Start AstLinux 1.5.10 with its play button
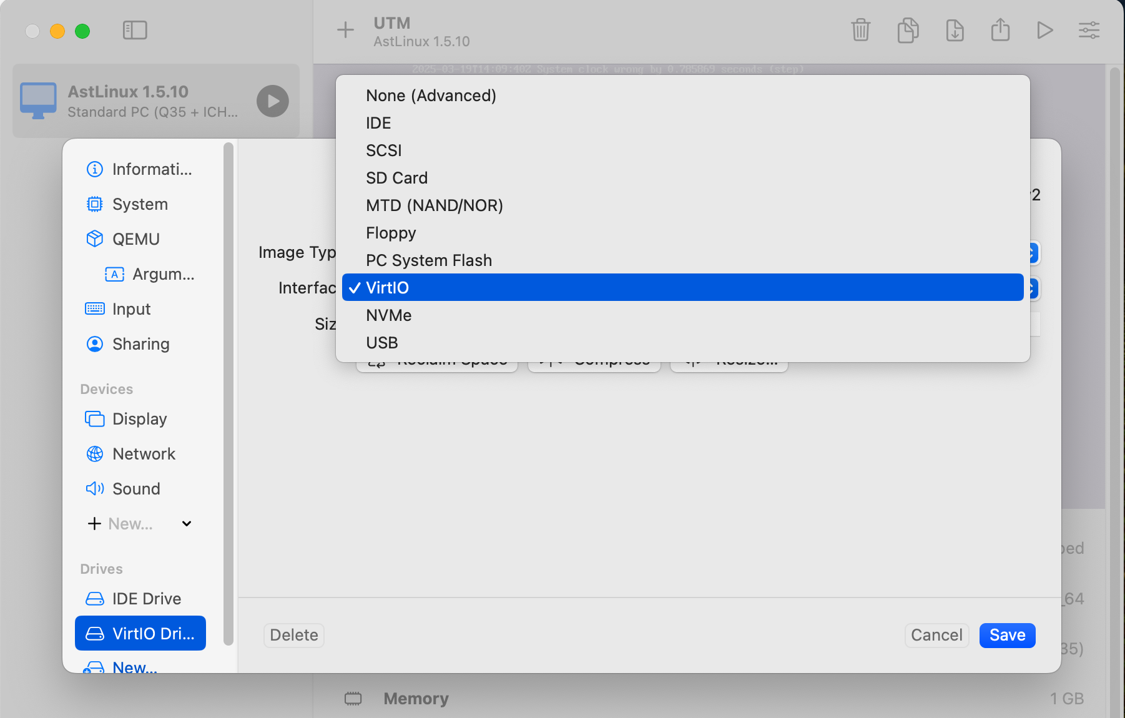The height and width of the screenshot is (718, 1125). (x=273, y=101)
